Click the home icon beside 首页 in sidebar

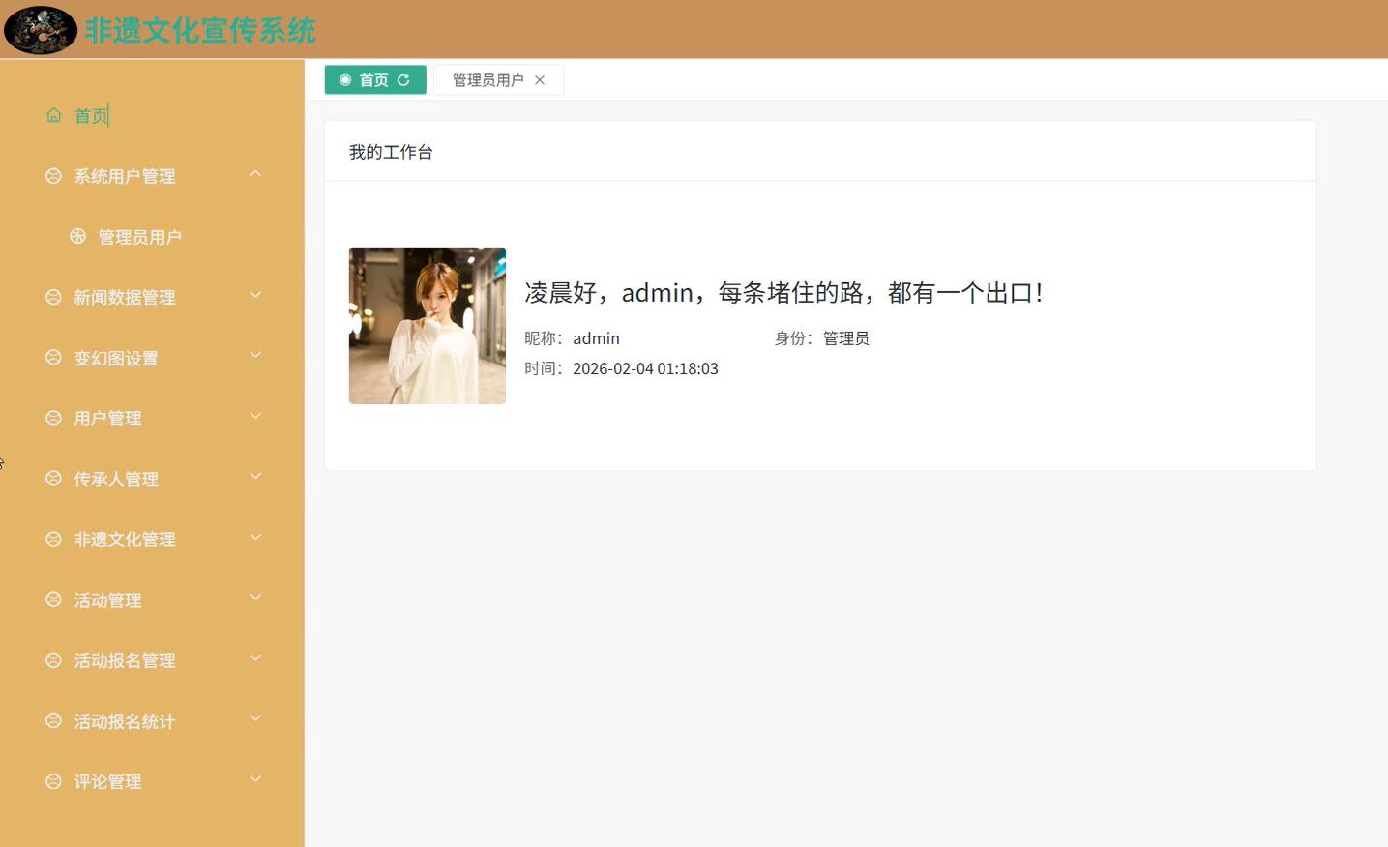pyautogui.click(x=53, y=115)
